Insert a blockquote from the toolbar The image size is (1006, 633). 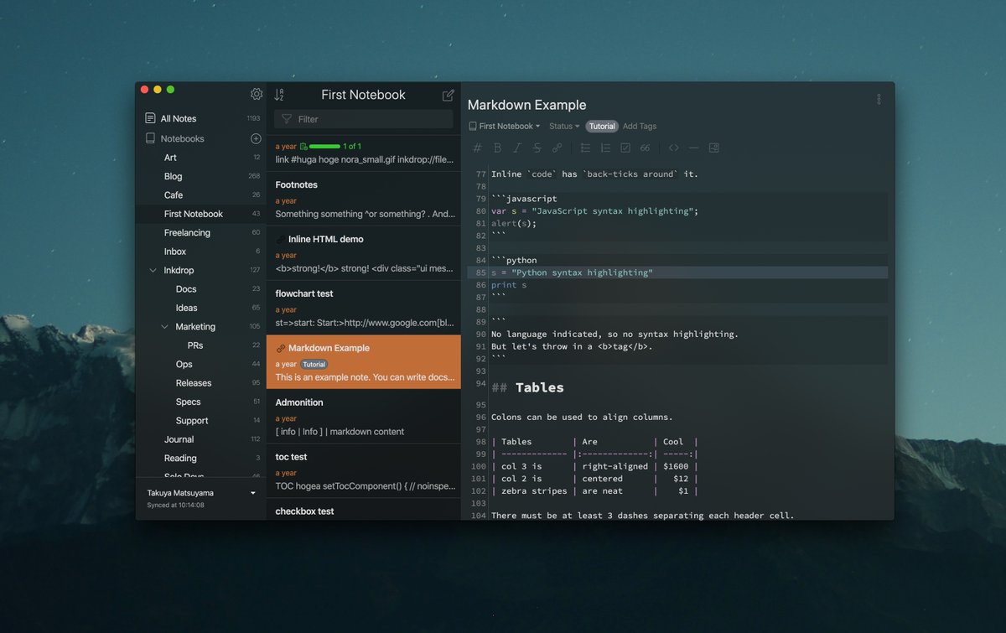click(x=645, y=148)
